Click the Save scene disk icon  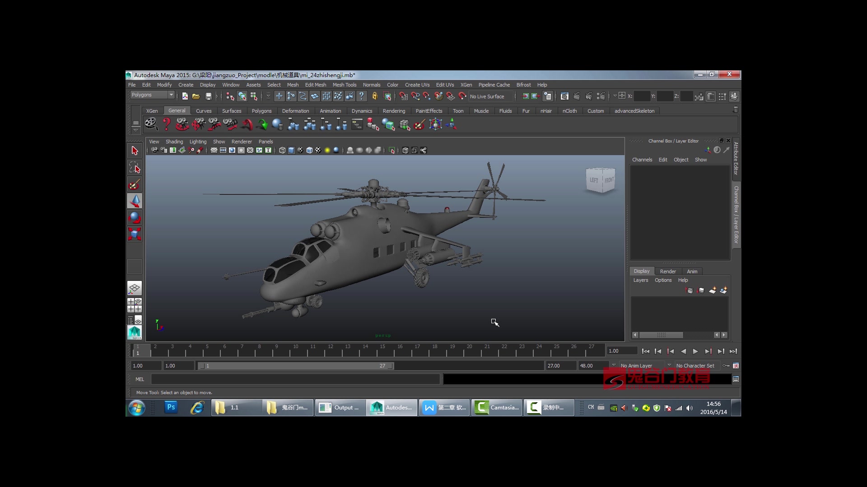click(208, 96)
